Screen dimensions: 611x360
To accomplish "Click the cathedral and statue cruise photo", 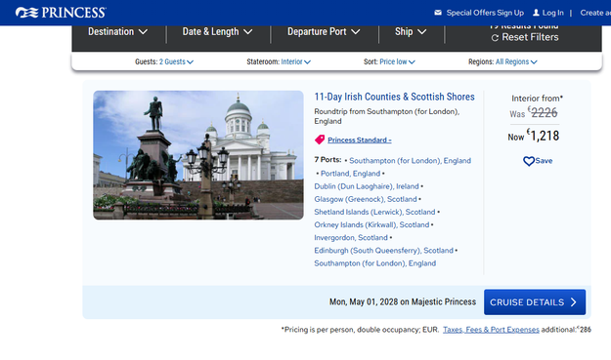I will click(198, 155).
